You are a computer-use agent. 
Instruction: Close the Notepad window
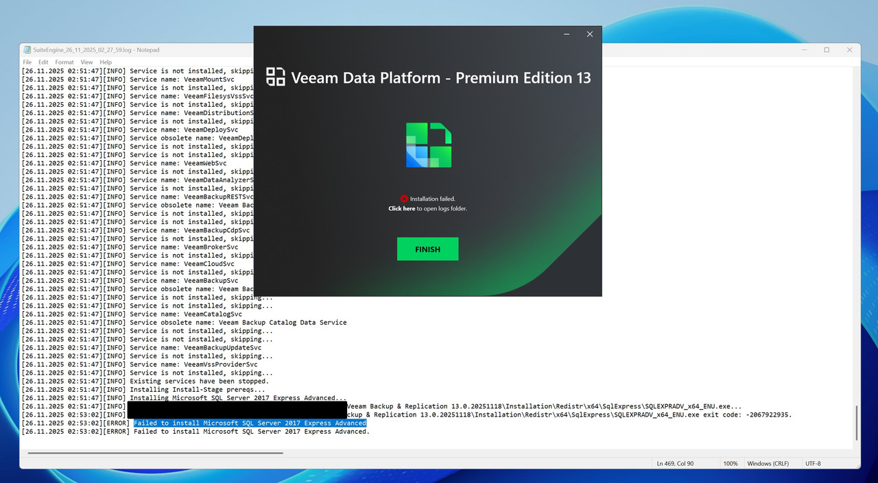[x=849, y=50]
